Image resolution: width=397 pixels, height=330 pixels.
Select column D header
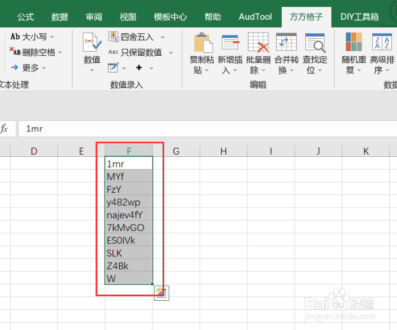(34, 151)
